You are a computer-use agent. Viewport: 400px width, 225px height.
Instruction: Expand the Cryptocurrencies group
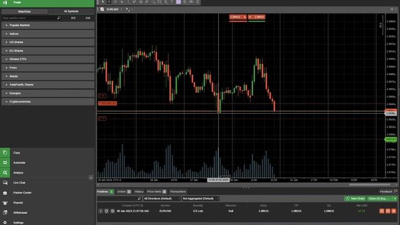pyautogui.click(x=47, y=101)
